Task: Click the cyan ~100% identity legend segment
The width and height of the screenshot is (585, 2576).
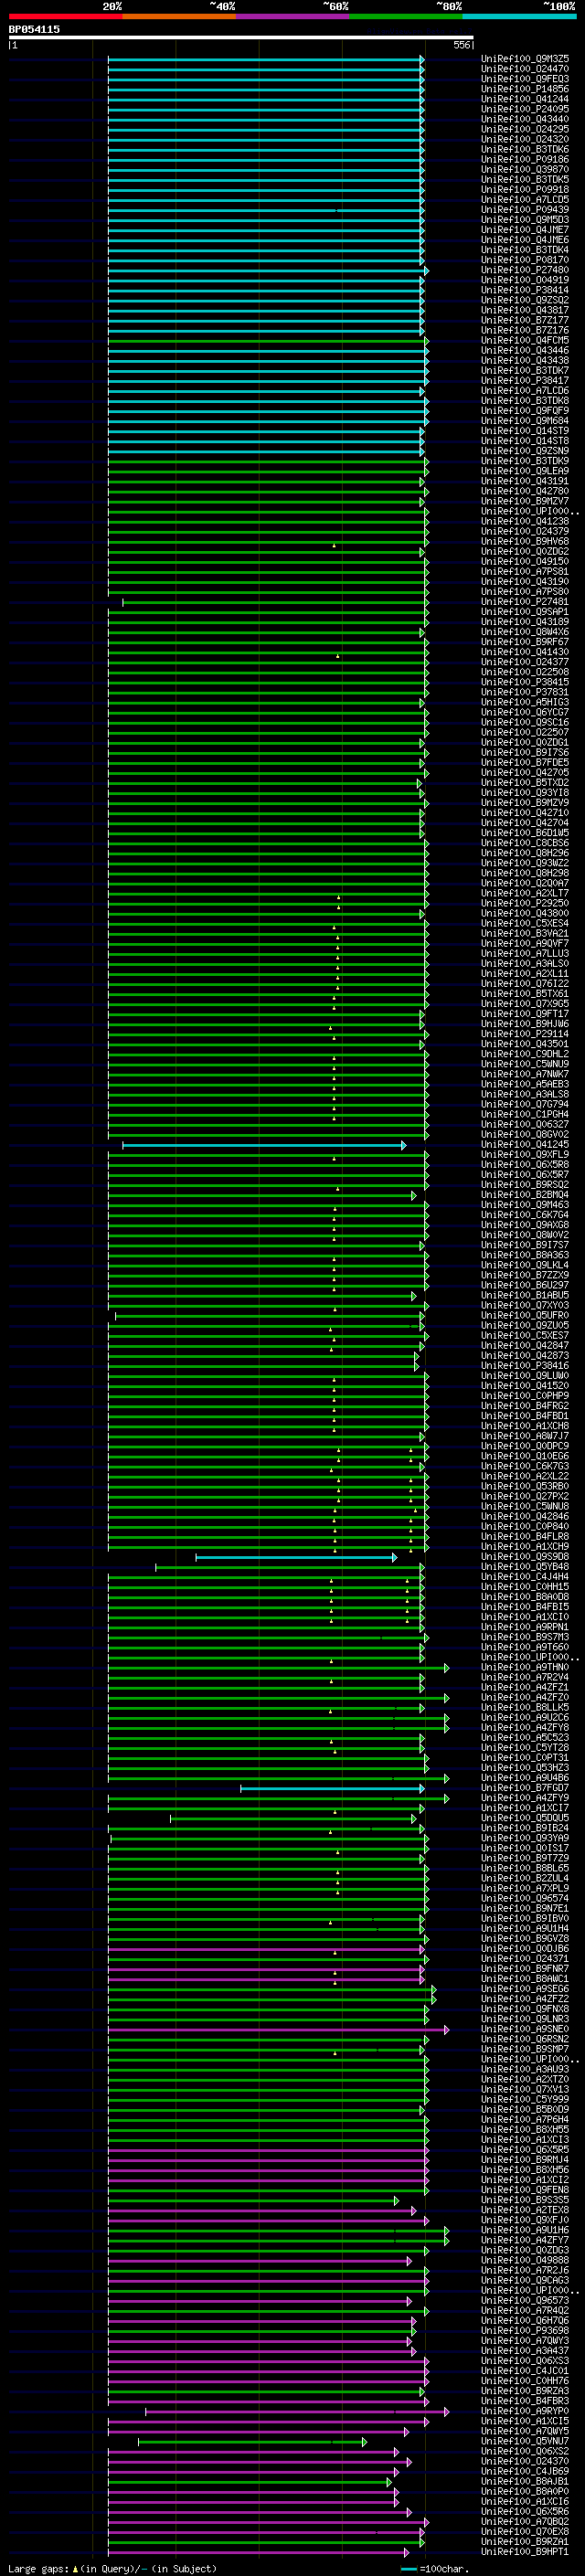Action: pyautogui.click(x=519, y=16)
